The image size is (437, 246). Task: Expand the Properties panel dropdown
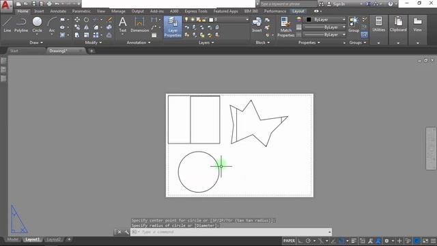point(309,42)
